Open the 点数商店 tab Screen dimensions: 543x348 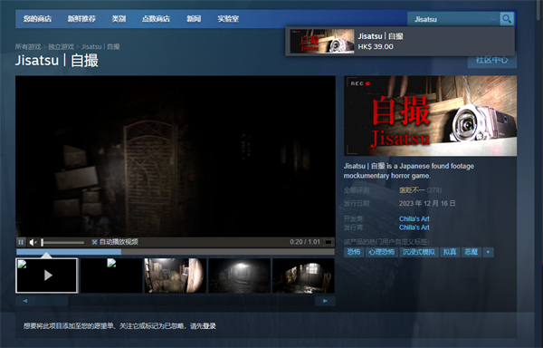(156, 19)
